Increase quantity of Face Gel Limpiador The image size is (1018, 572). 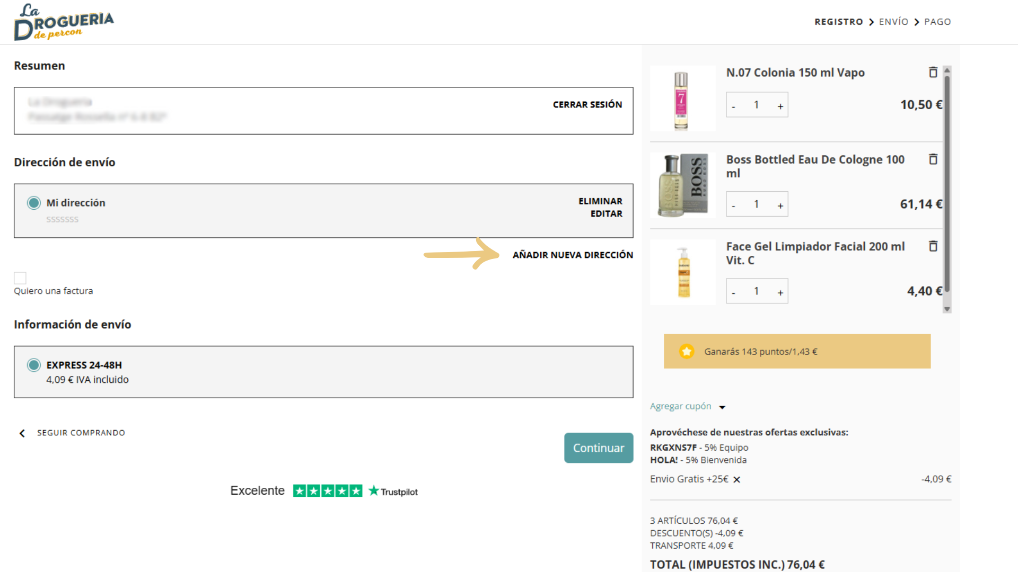coord(780,292)
